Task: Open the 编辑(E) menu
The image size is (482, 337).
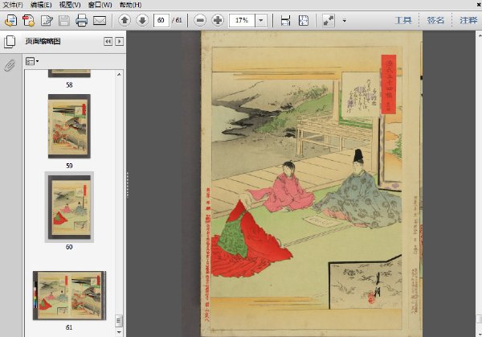Action: (41, 5)
